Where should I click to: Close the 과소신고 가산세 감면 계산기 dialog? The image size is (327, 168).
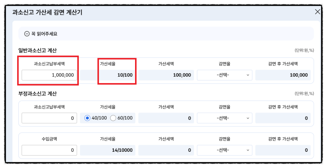coord(318,11)
